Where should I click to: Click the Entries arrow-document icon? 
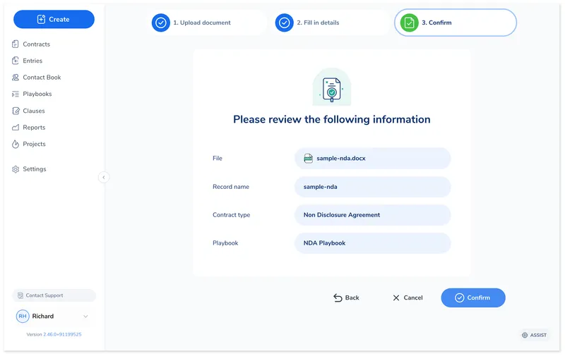coord(16,61)
